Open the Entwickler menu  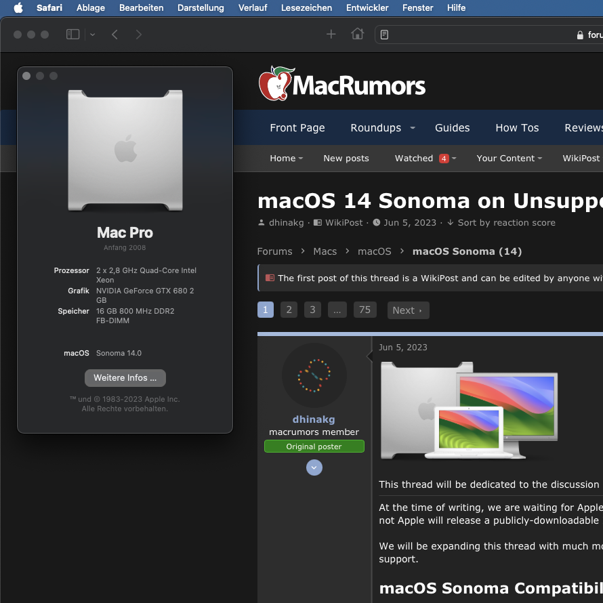(x=367, y=7)
